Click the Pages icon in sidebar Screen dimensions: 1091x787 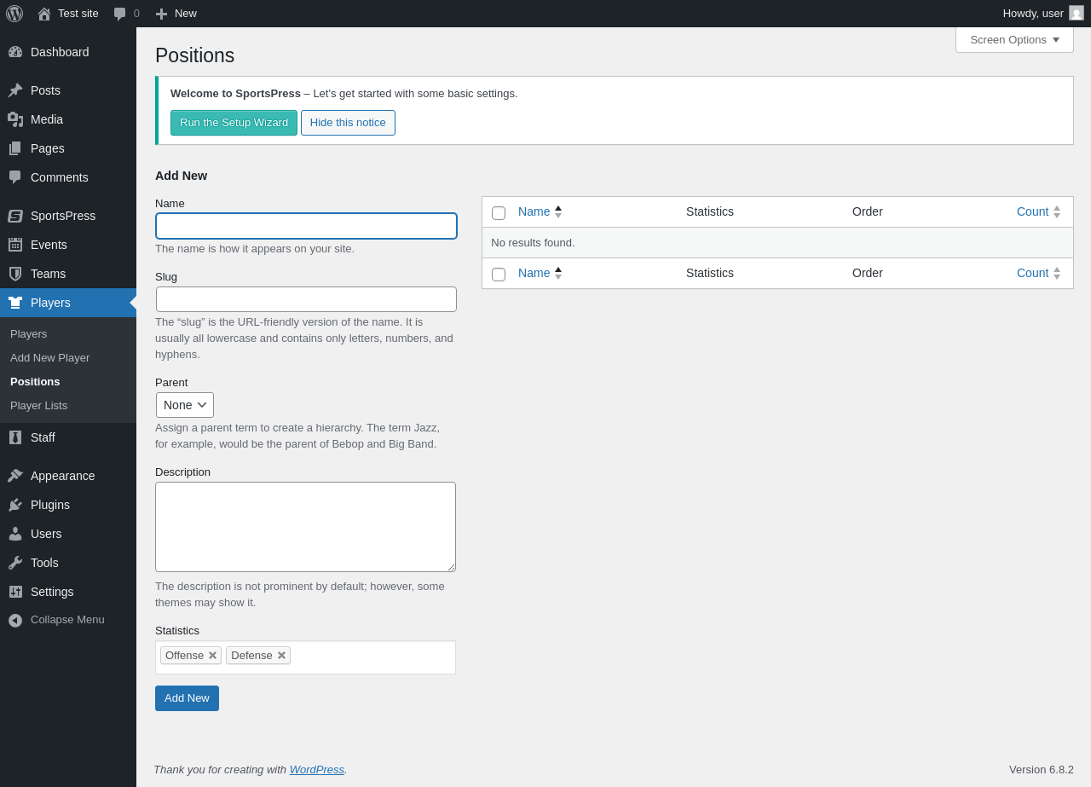pos(15,148)
